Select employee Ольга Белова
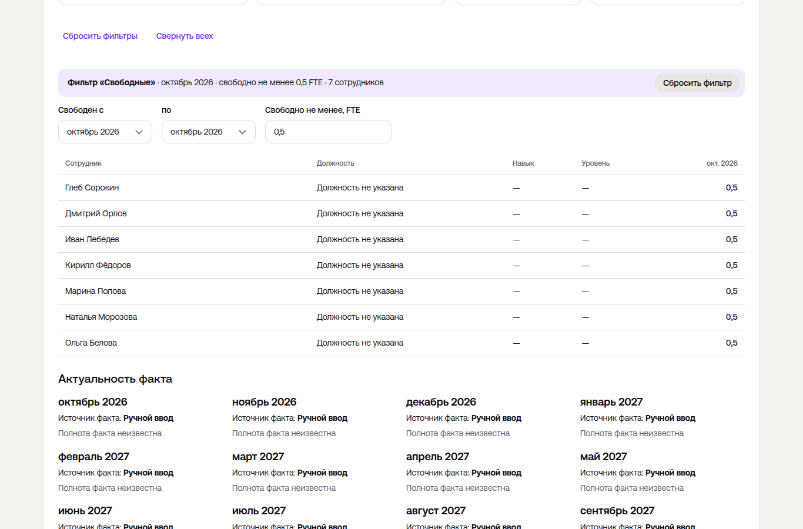This screenshot has width=803, height=529. pos(91,343)
